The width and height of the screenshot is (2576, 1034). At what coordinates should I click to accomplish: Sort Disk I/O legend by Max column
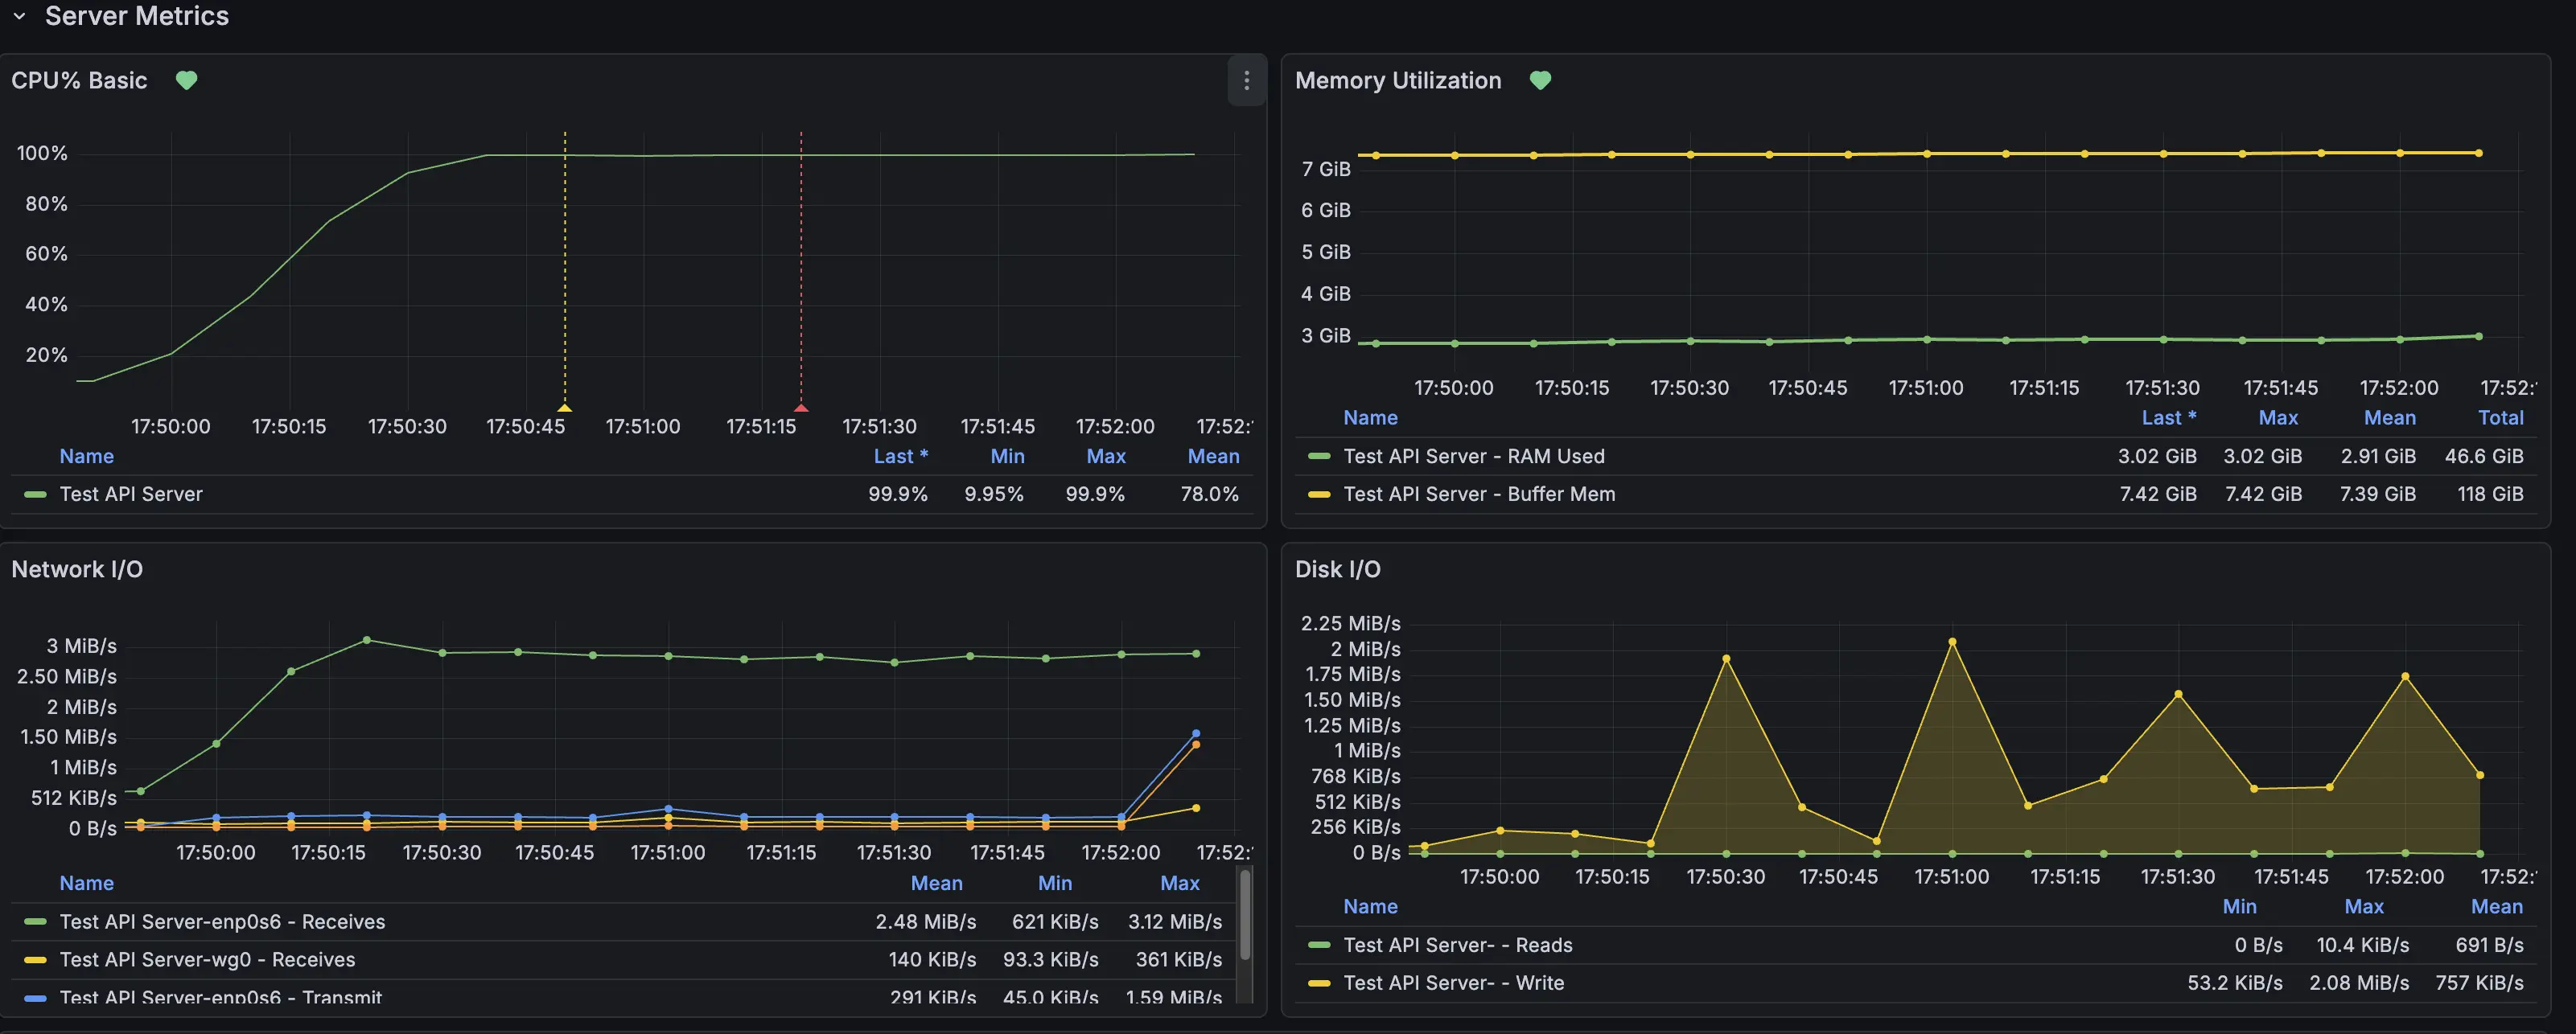click(2364, 907)
